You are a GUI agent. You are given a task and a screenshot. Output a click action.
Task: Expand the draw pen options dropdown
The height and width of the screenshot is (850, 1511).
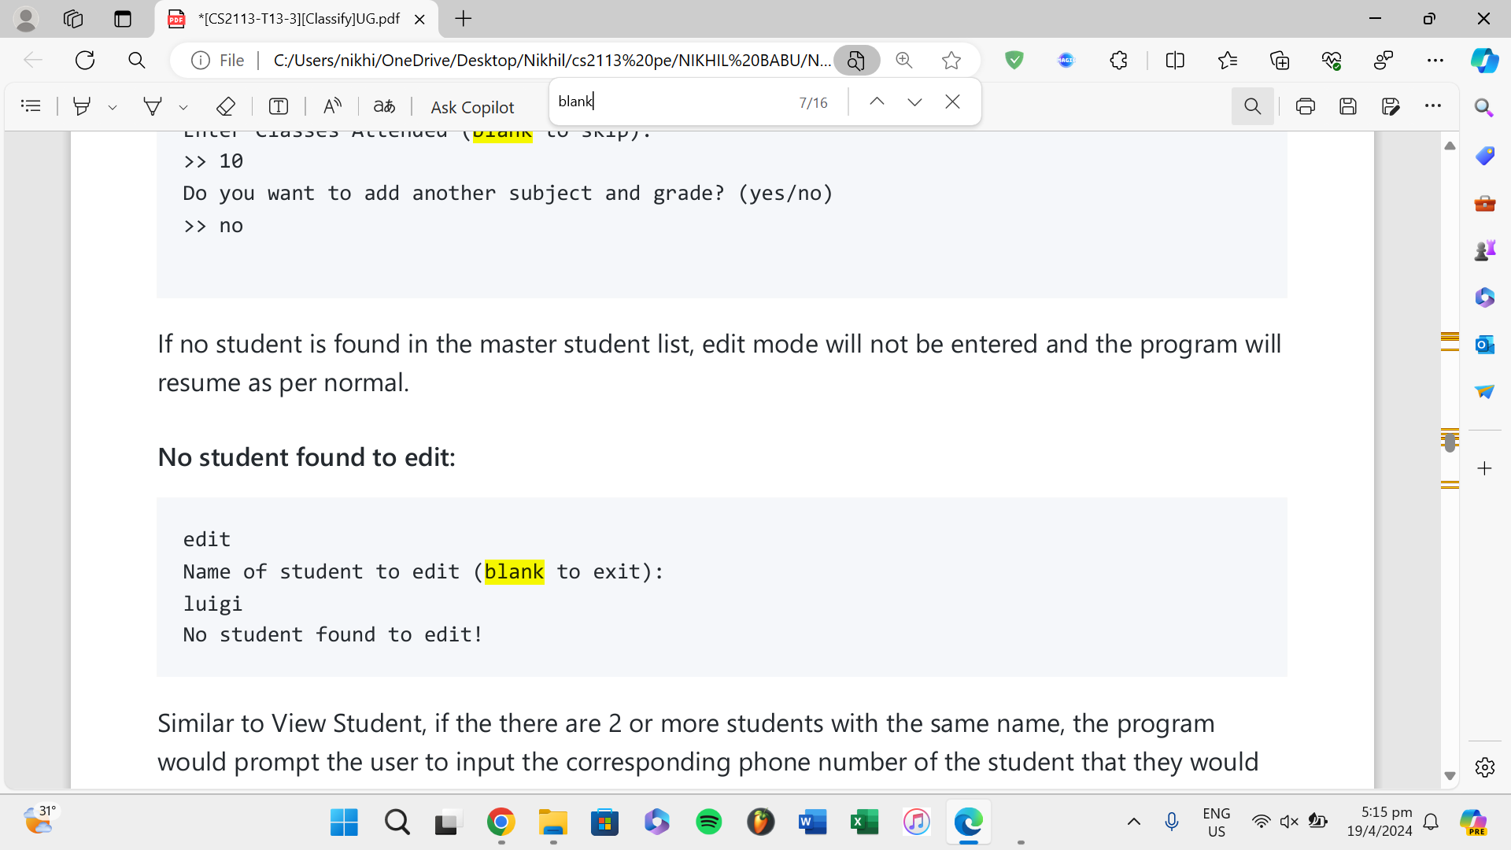pos(183,107)
